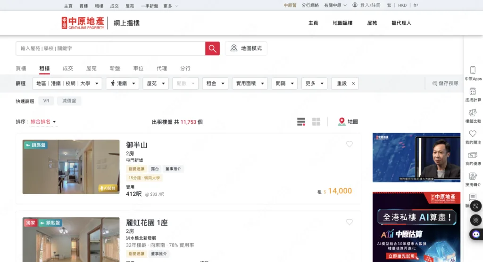The image size is (483, 262).
Task: Expand the 租金 filter dropdown
Action: click(x=215, y=83)
